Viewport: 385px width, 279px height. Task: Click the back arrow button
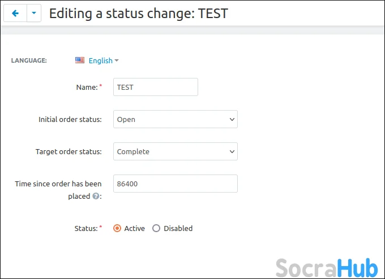15,14
